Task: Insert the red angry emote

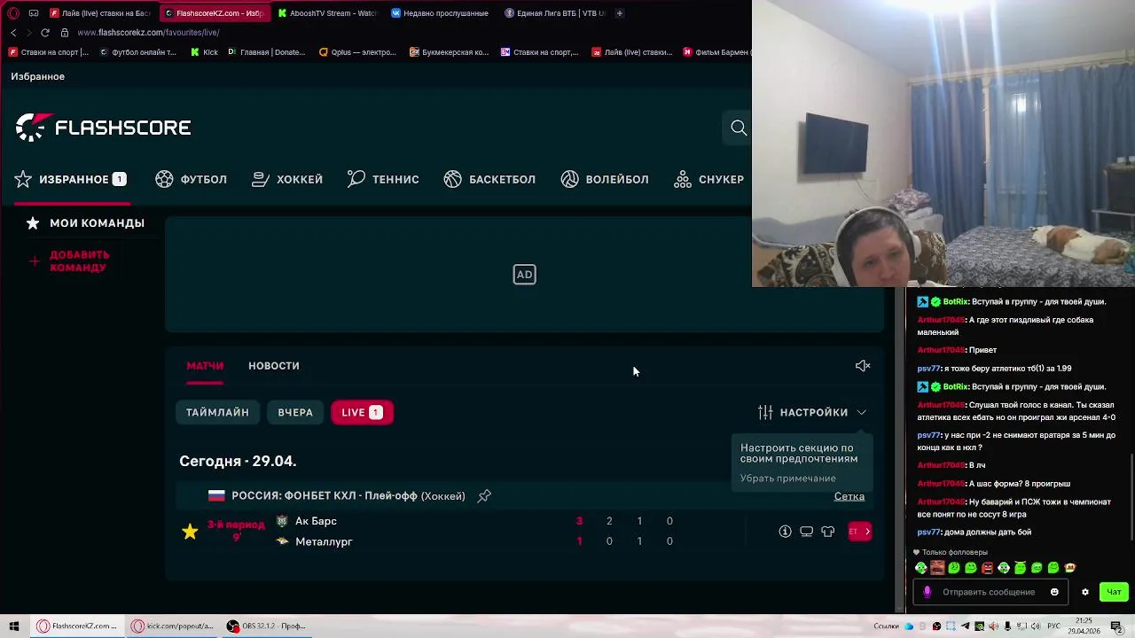Action: pyautogui.click(x=987, y=568)
